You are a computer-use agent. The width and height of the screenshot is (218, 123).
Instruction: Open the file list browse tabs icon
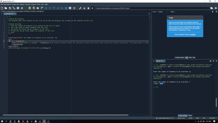pyautogui.click(x=18, y=8)
